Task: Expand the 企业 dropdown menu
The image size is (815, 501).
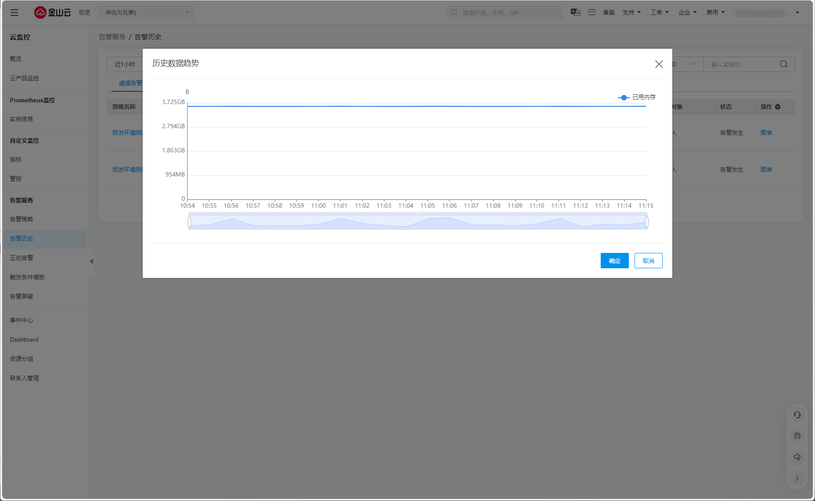Action: click(688, 12)
